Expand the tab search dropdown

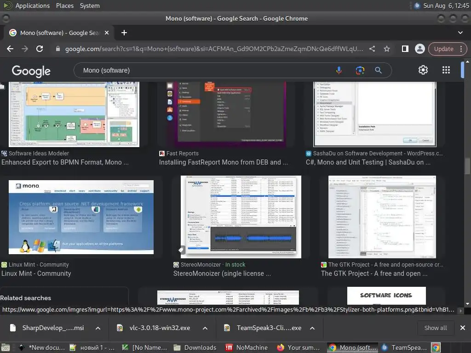pos(460,33)
